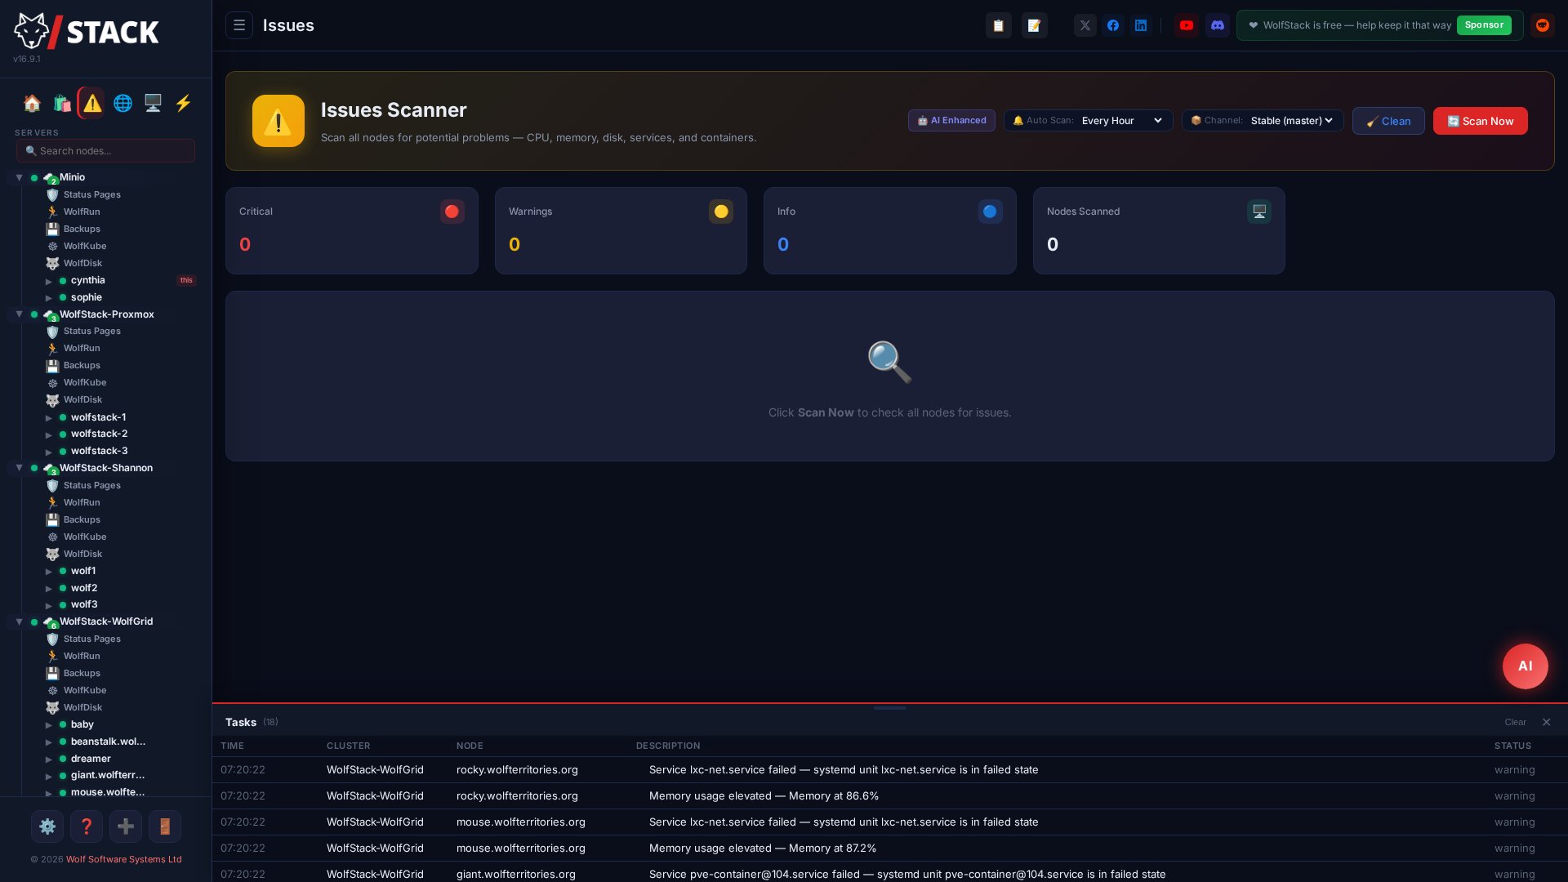Click the AI Enhanced badge
The width and height of the screenshot is (1568, 882).
951,121
